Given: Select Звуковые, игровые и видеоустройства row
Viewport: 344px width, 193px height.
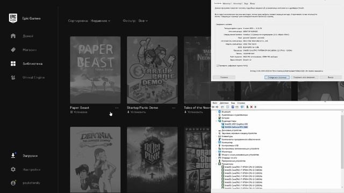Looking at the screenshot, I should point(238,133).
